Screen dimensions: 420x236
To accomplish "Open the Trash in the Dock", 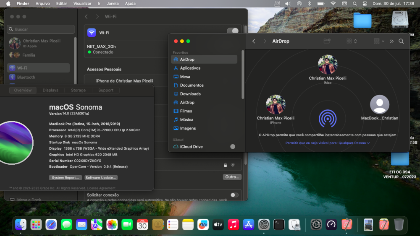I will pyautogui.click(x=399, y=225).
